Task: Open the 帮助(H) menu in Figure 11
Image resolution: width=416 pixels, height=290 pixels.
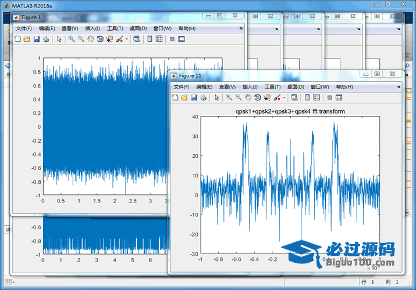Action: (x=344, y=86)
